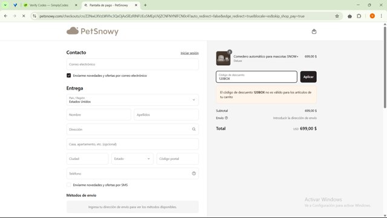387x218 pixels.
Task: Click the Deluxe variant label
Action: pyautogui.click(x=238, y=61)
